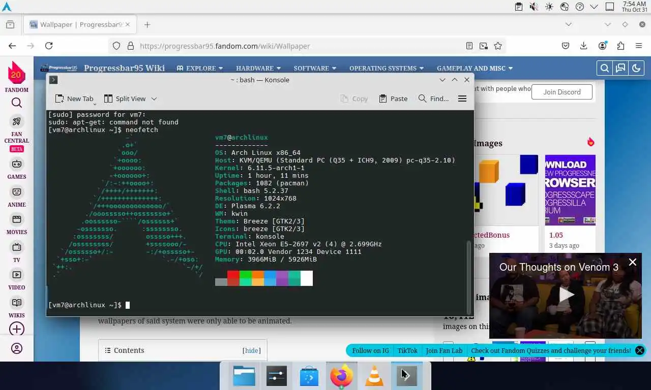
Task: Click the Join Discord button
Action: point(562,92)
